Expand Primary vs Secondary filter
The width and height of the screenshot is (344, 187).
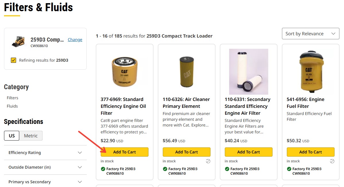[45, 182]
